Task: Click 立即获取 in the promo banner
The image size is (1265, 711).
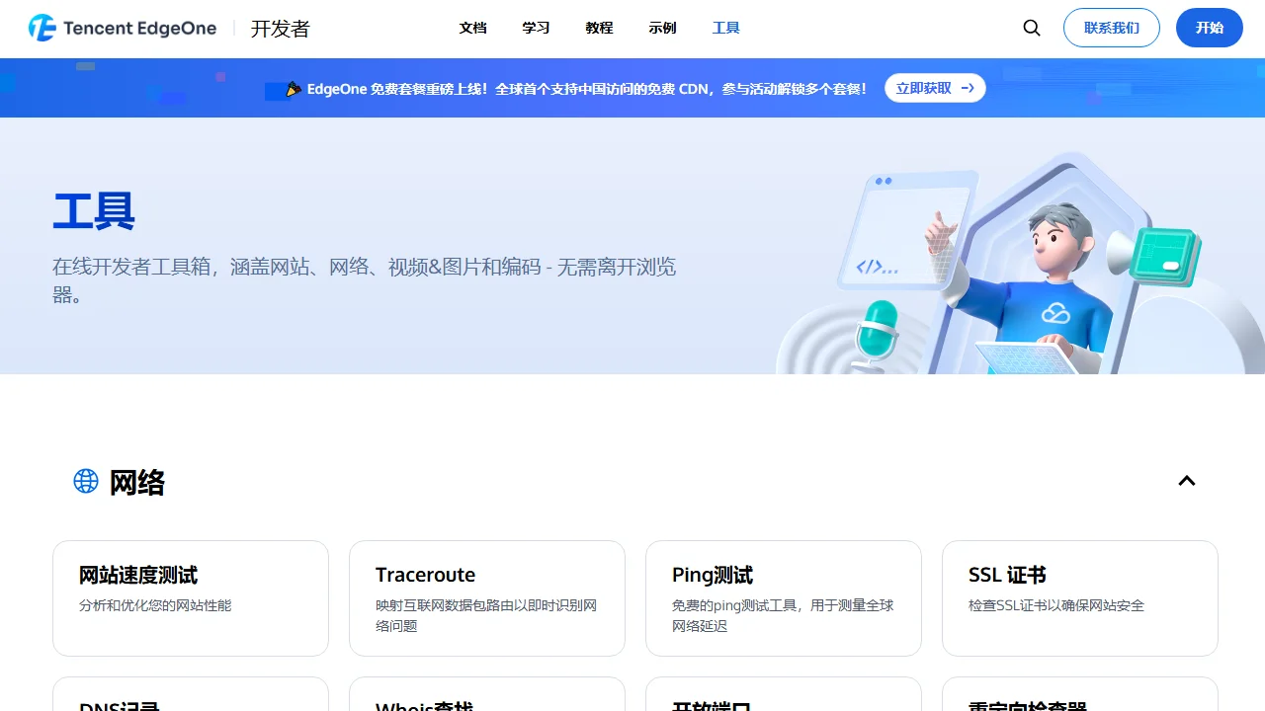Action: click(x=923, y=88)
